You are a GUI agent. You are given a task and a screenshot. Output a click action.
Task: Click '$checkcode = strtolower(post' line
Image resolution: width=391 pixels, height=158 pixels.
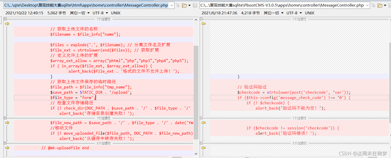pyautogui.click(x=294, y=92)
